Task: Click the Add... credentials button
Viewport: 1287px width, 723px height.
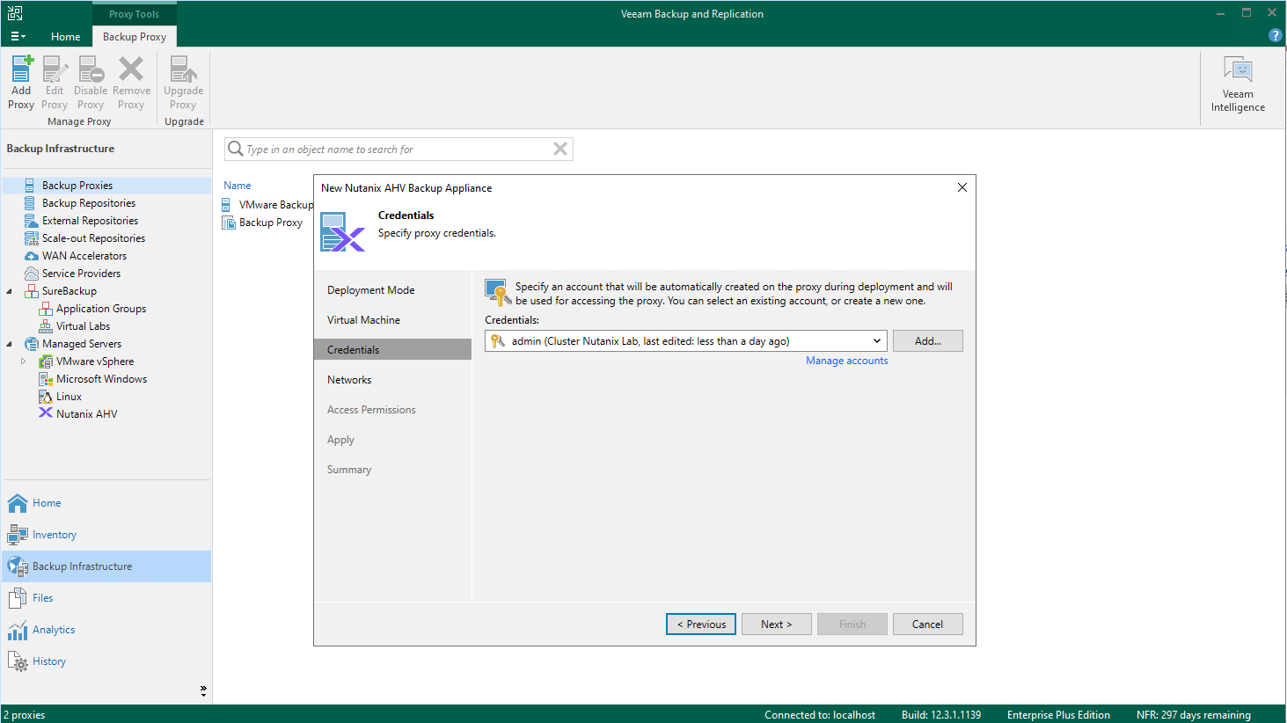Action: pos(927,341)
